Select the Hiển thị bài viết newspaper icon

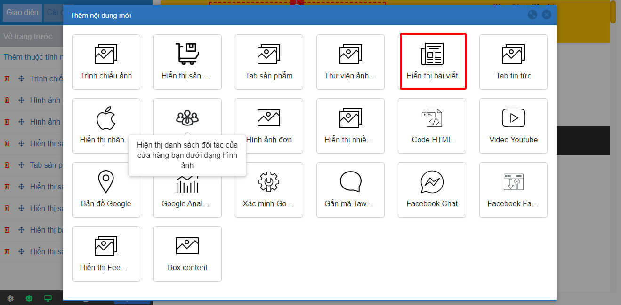point(432,54)
